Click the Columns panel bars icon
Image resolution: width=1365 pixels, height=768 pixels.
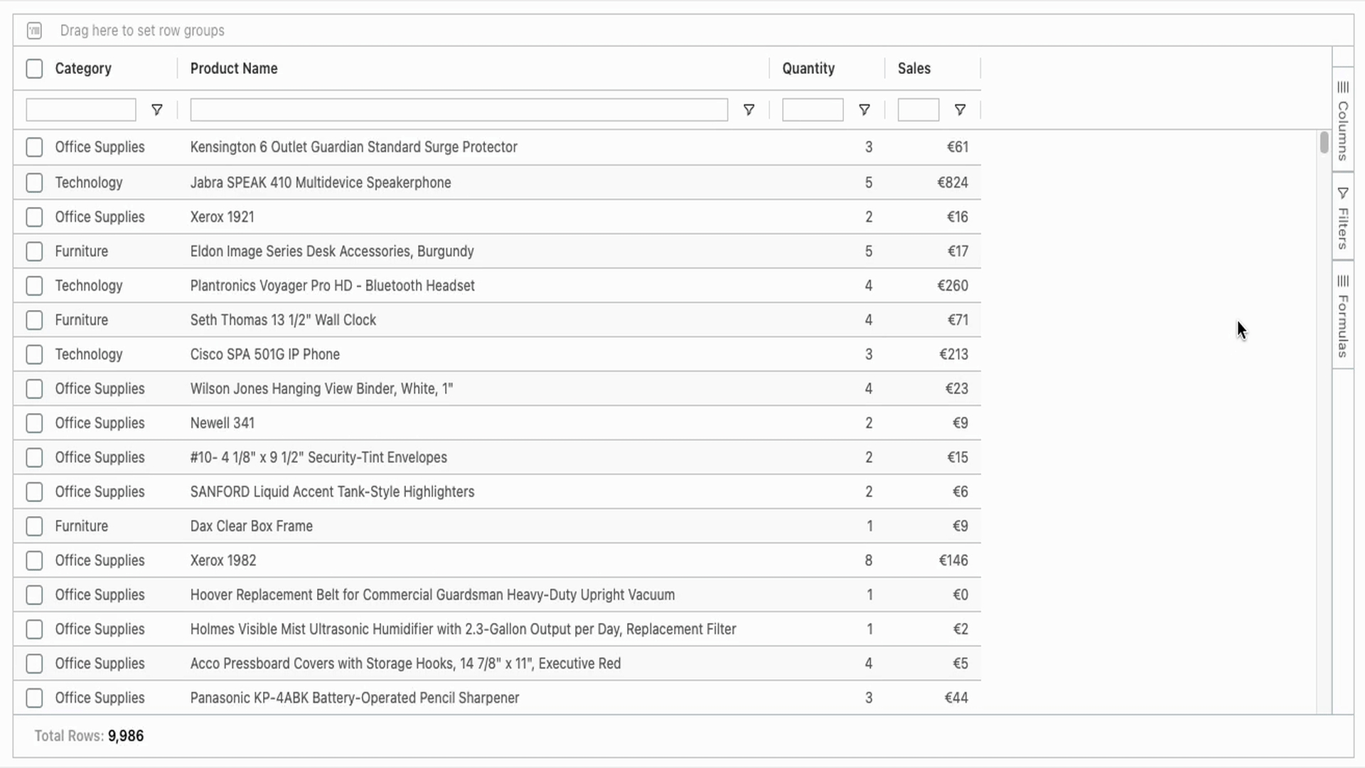coord(1343,87)
